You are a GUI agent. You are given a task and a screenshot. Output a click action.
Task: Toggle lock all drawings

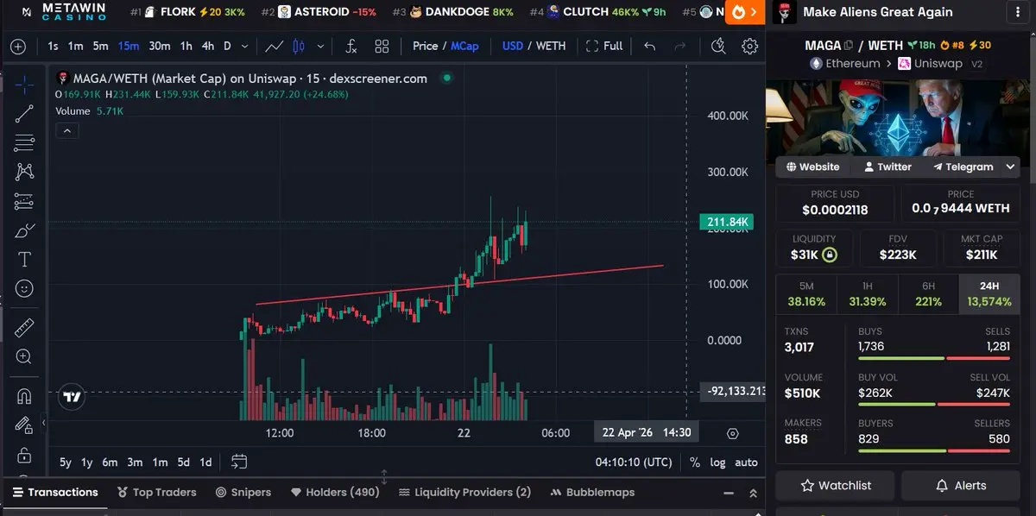coord(24,455)
